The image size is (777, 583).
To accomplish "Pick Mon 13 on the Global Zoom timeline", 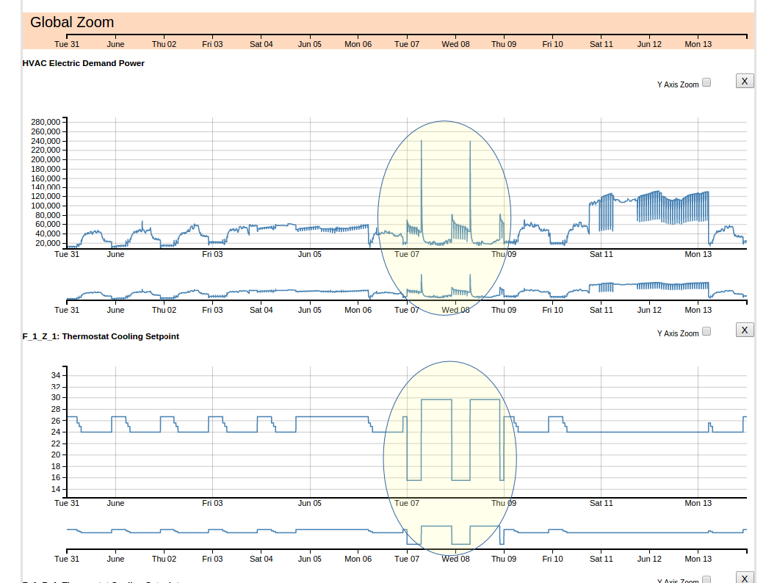I will [x=698, y=44].
